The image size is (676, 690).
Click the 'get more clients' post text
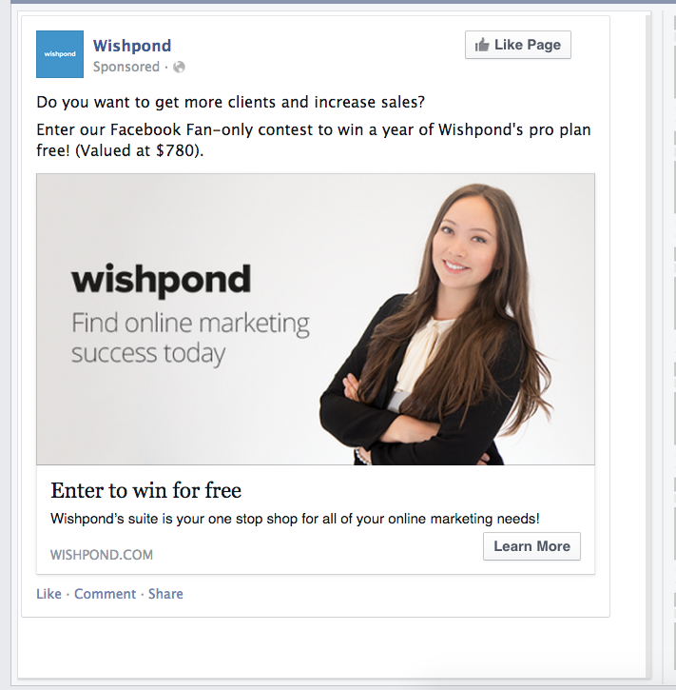(x=231, y=102)
